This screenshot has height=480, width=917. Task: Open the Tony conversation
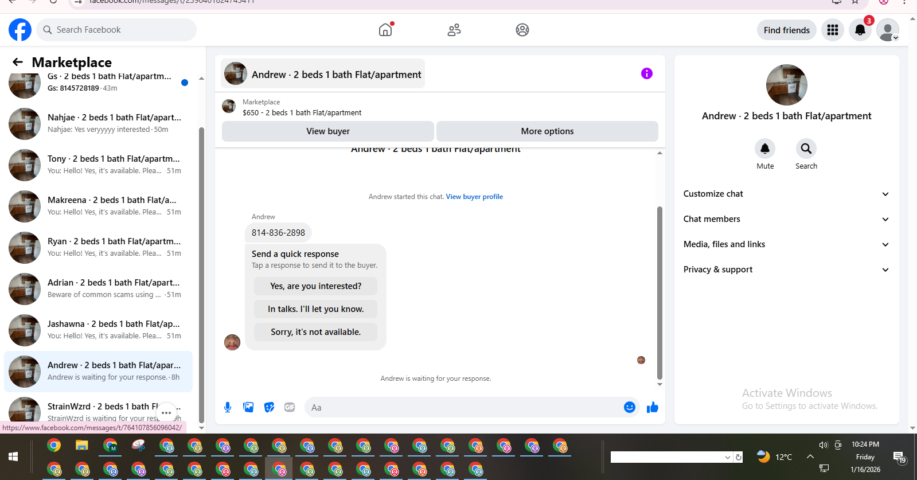(x=98, y=165)
